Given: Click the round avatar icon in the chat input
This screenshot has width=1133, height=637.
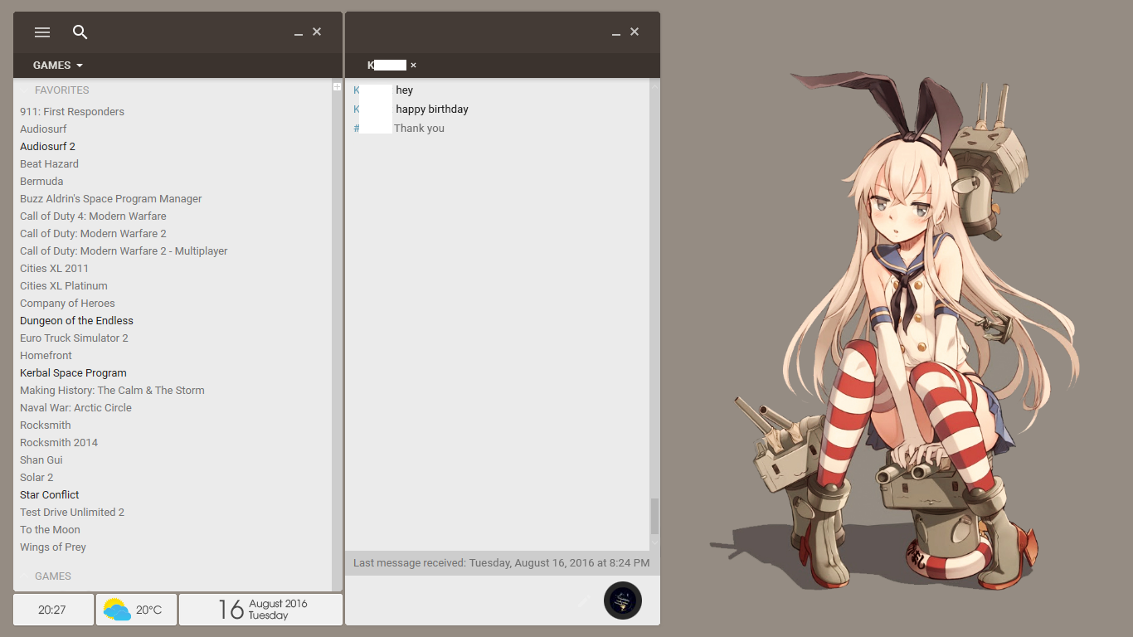Looking at the screenshot, I should point(623,601).
